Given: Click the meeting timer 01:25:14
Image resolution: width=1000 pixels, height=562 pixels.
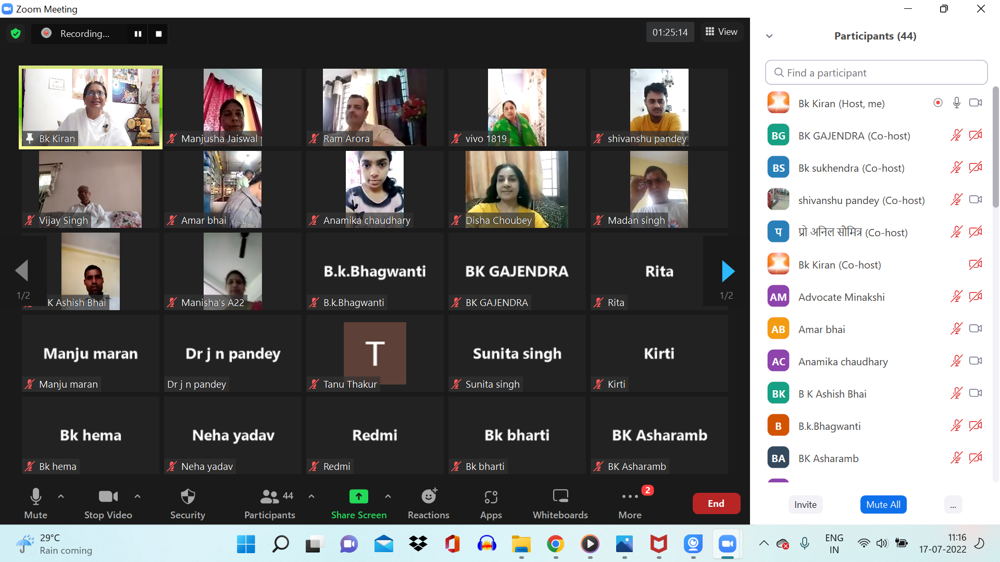Looking at the screenshot, I should (x=670, y=32).
